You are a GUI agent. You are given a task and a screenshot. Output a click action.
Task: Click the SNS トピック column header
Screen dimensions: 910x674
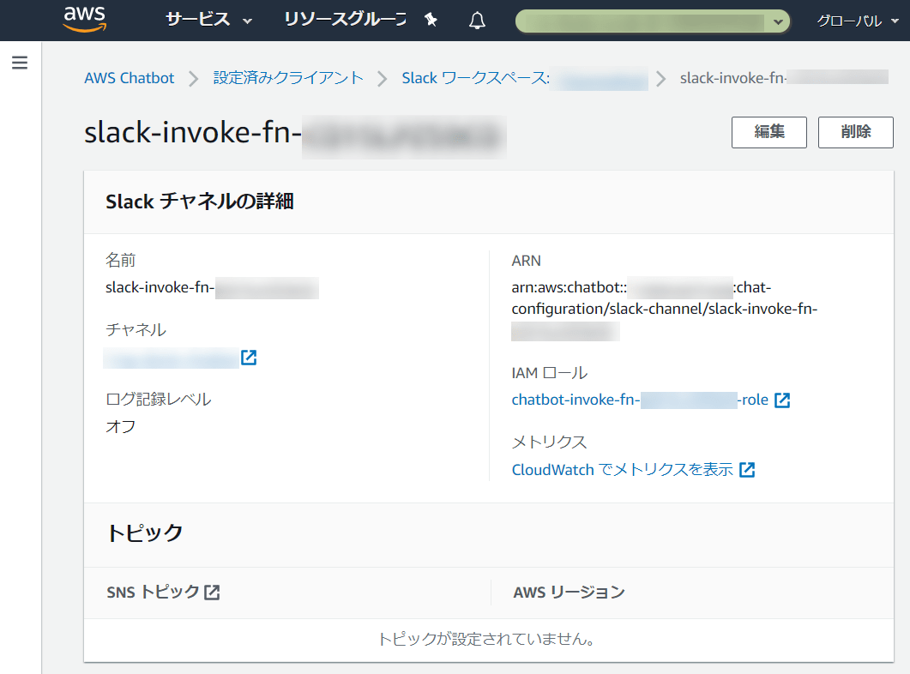point(153,593)
